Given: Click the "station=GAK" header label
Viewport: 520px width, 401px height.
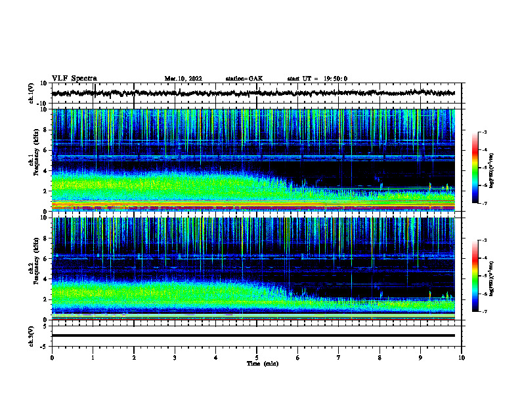Looking at the screenshot, I should coord(244,79).
